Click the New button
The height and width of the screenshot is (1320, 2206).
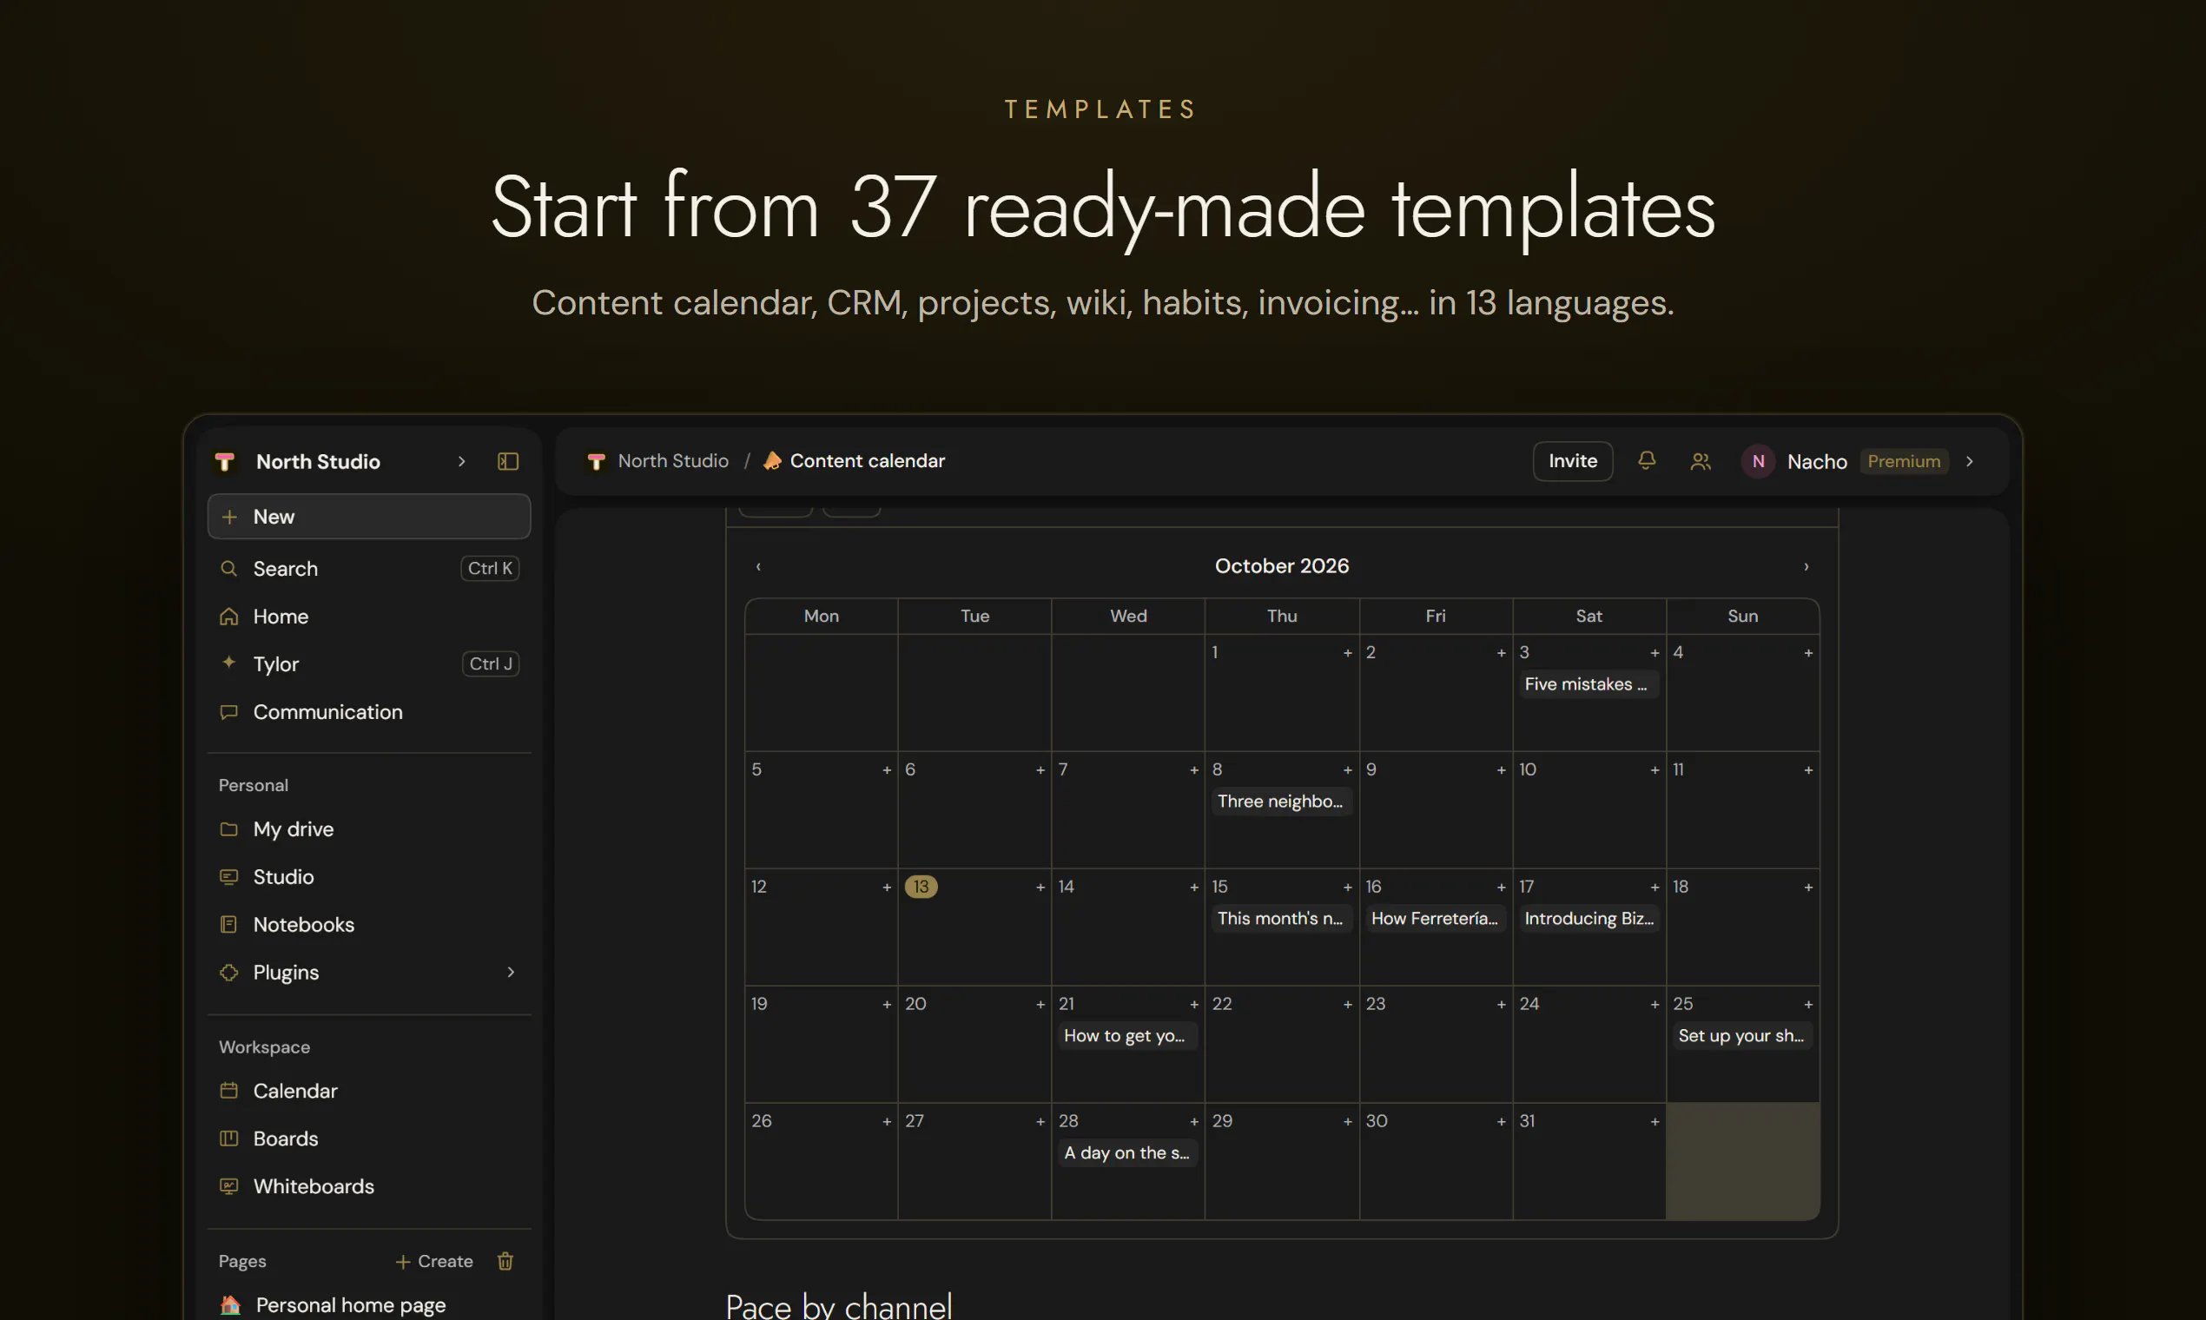tap(369, 517)
